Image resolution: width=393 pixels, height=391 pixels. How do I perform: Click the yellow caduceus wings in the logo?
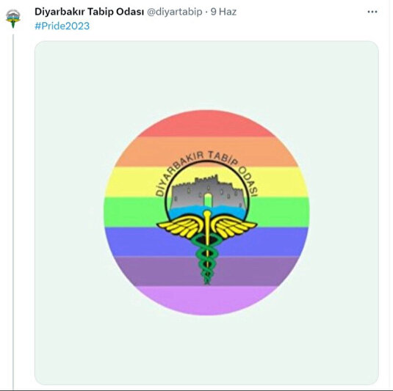point(206,227)
